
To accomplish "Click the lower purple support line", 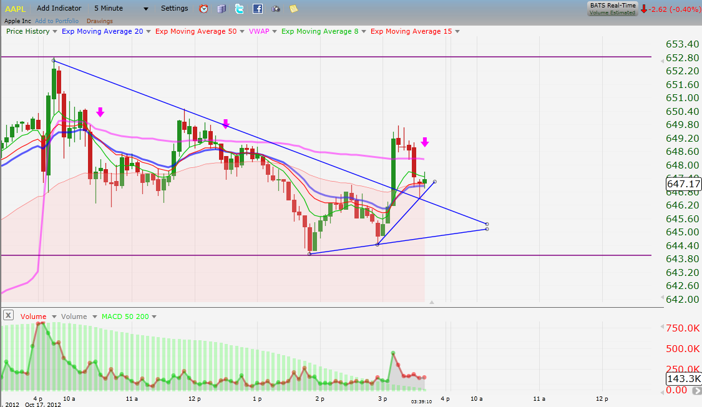I will (326, 255).
